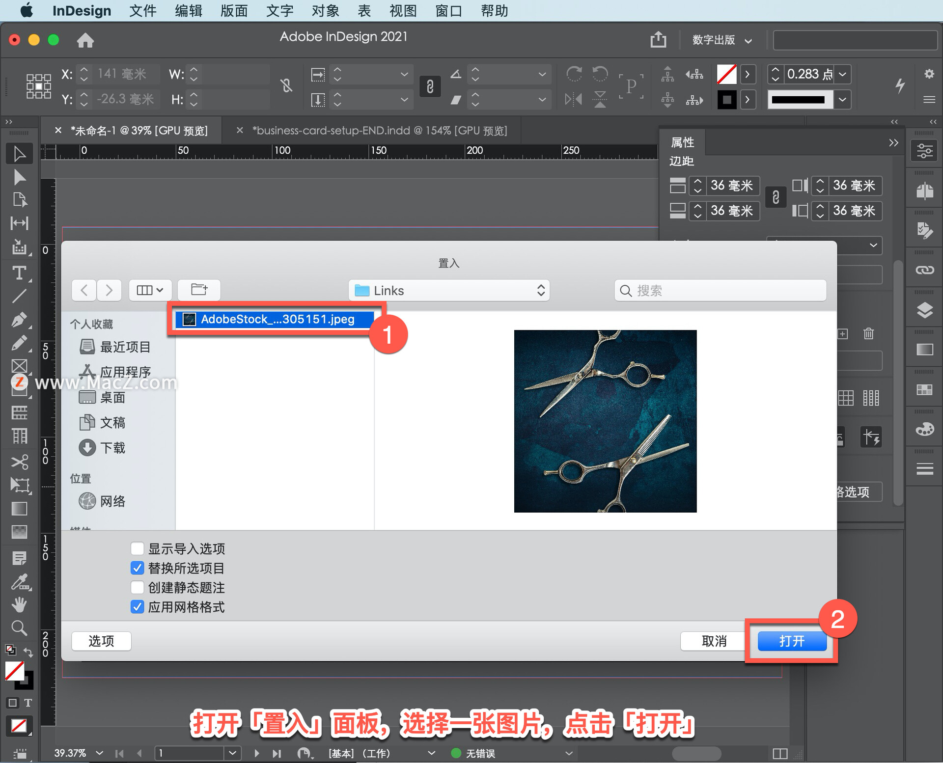Select the Rectangle Frame tool
Image resolution: width=943 pixels, height=763 pixels.
click(20, 366)
